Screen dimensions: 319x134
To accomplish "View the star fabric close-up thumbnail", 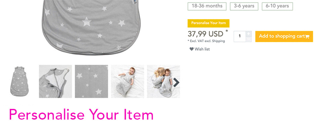I will pyautogui.click(x=91, y=81).
